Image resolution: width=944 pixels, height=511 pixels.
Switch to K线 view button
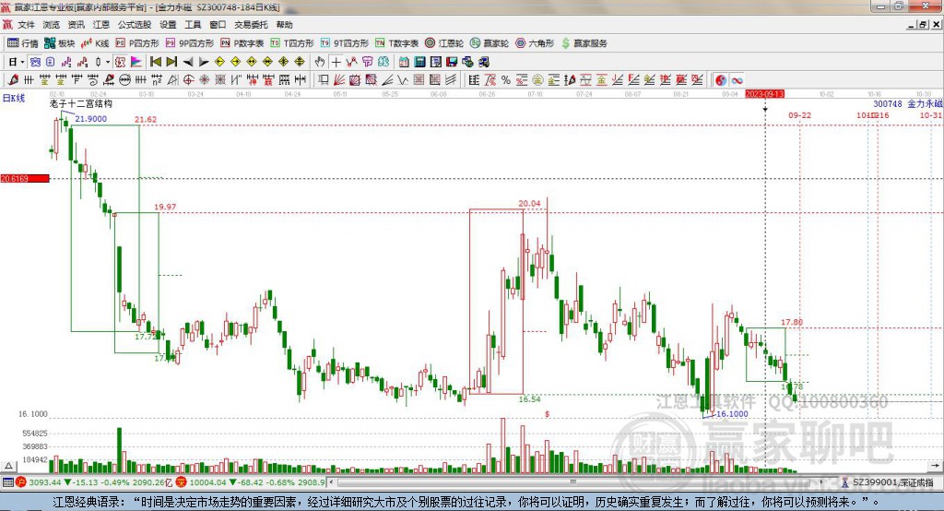[x=95, y=42]
